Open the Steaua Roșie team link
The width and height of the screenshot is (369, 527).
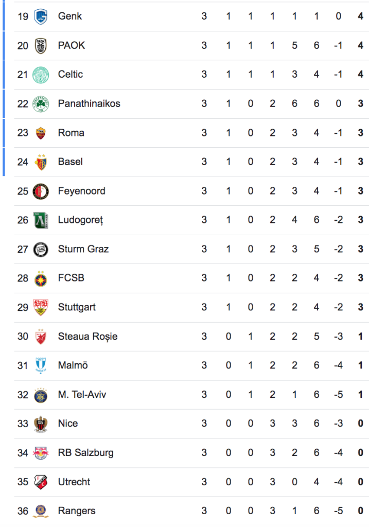[x=87, y=337]
